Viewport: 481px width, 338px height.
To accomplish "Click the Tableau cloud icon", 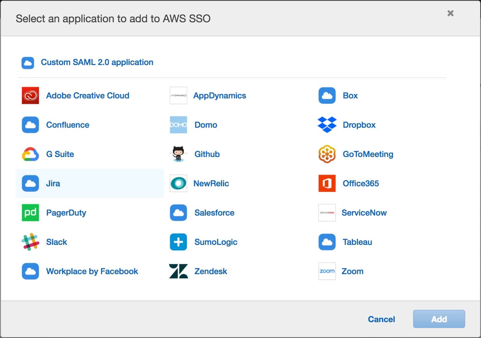I will click(x=327, y=242).
